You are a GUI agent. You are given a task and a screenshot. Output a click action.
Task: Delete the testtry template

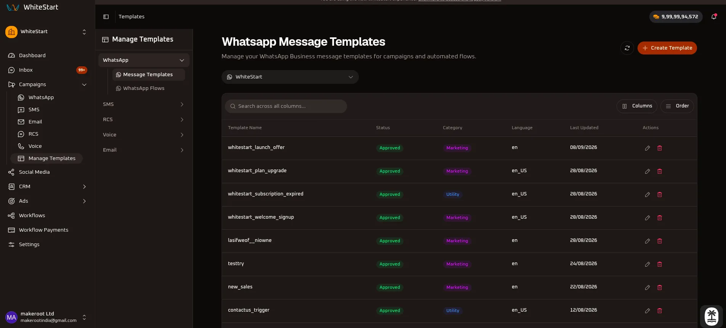pyautogui.click(x=660, y=264)
